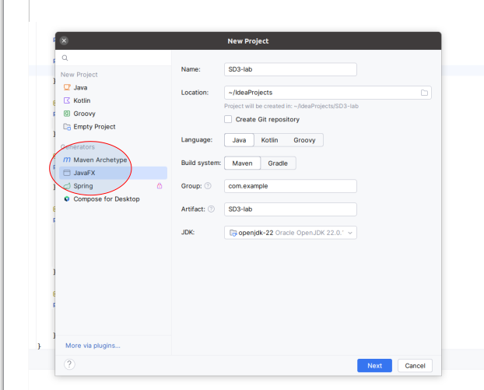Choose Gradle build system
This screenshot has height=390, width=484.
(278, 163)
